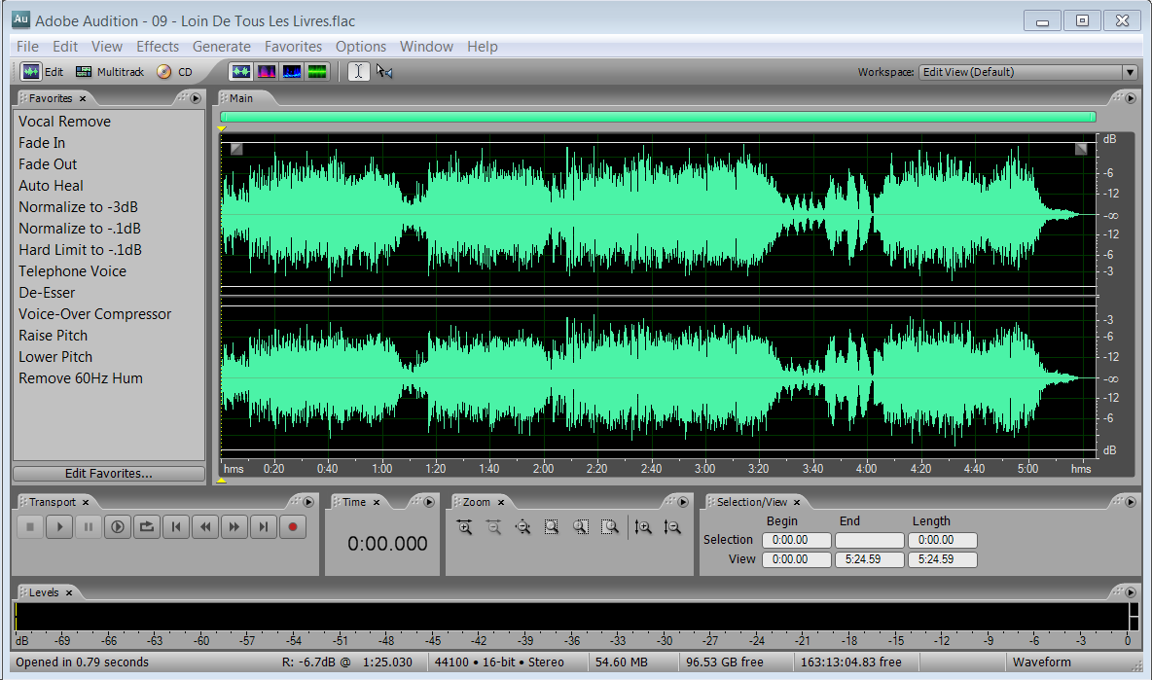This screenshot has height=680, width=1152.
Task: Select Spectral Pan display icon
Action: [292, 71]
